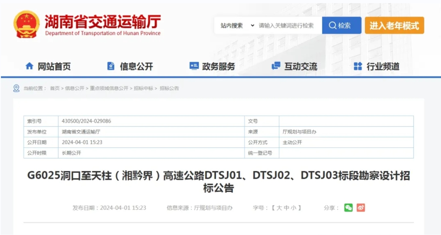The image size is (441, 235).
Task: Set font size to 中
Action: click(286, 208)
